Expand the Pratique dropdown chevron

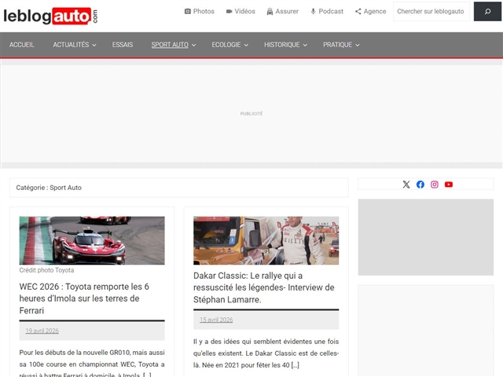coord(358,46)
